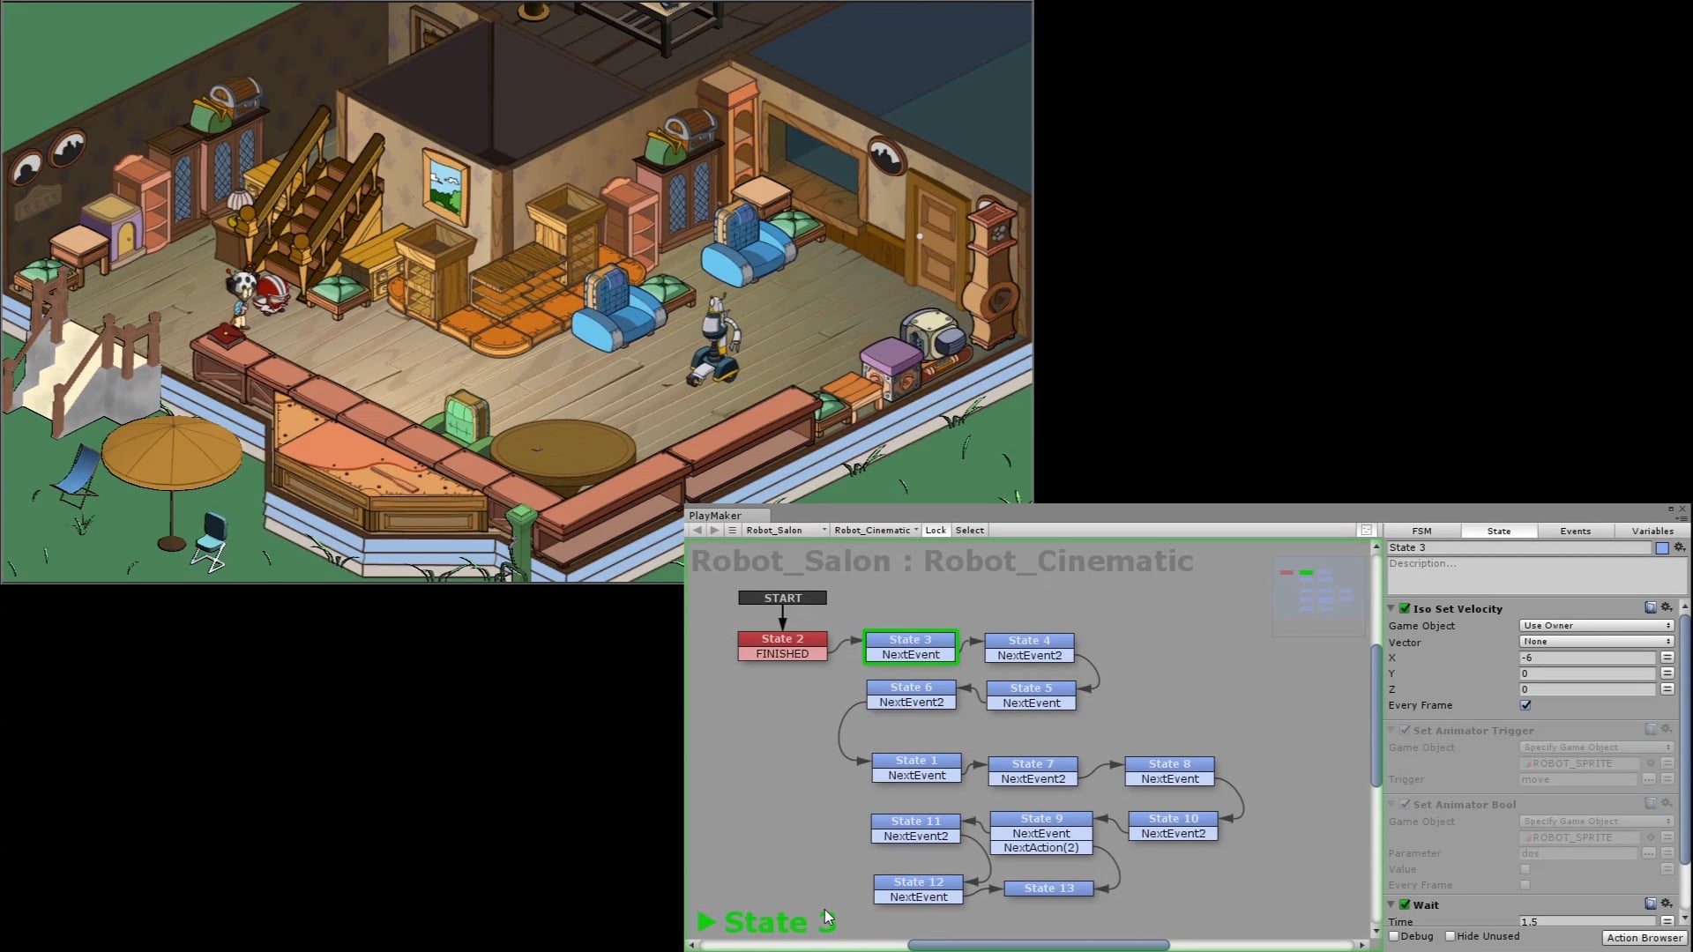Select the State tab in inspector
Viewport: 1693px width, 952px height.
tap(1499, 532)
